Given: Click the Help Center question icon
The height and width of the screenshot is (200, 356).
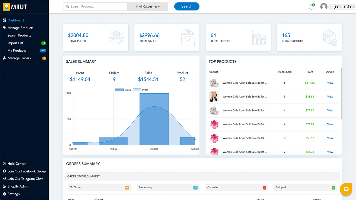Looking at the screenshot, I should coord(4,164).
